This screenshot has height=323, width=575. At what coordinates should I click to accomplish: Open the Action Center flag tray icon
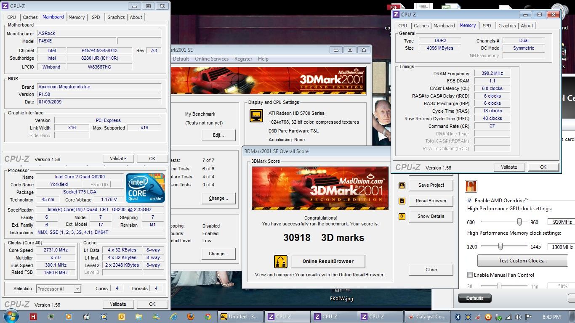[529, 317]
